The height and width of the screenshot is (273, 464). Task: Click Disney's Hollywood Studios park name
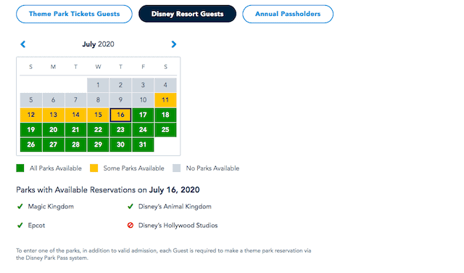tap(178, 225)
